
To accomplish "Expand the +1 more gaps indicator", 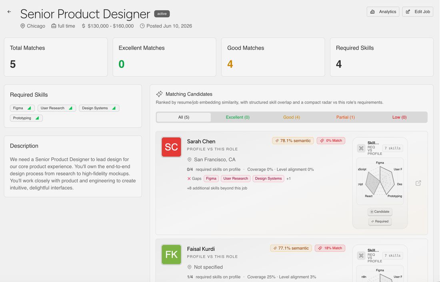I will (x=288, y=179).
